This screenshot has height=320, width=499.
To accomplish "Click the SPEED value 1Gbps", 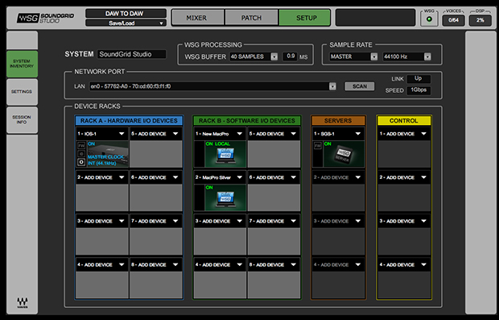I will click(419, 90).
